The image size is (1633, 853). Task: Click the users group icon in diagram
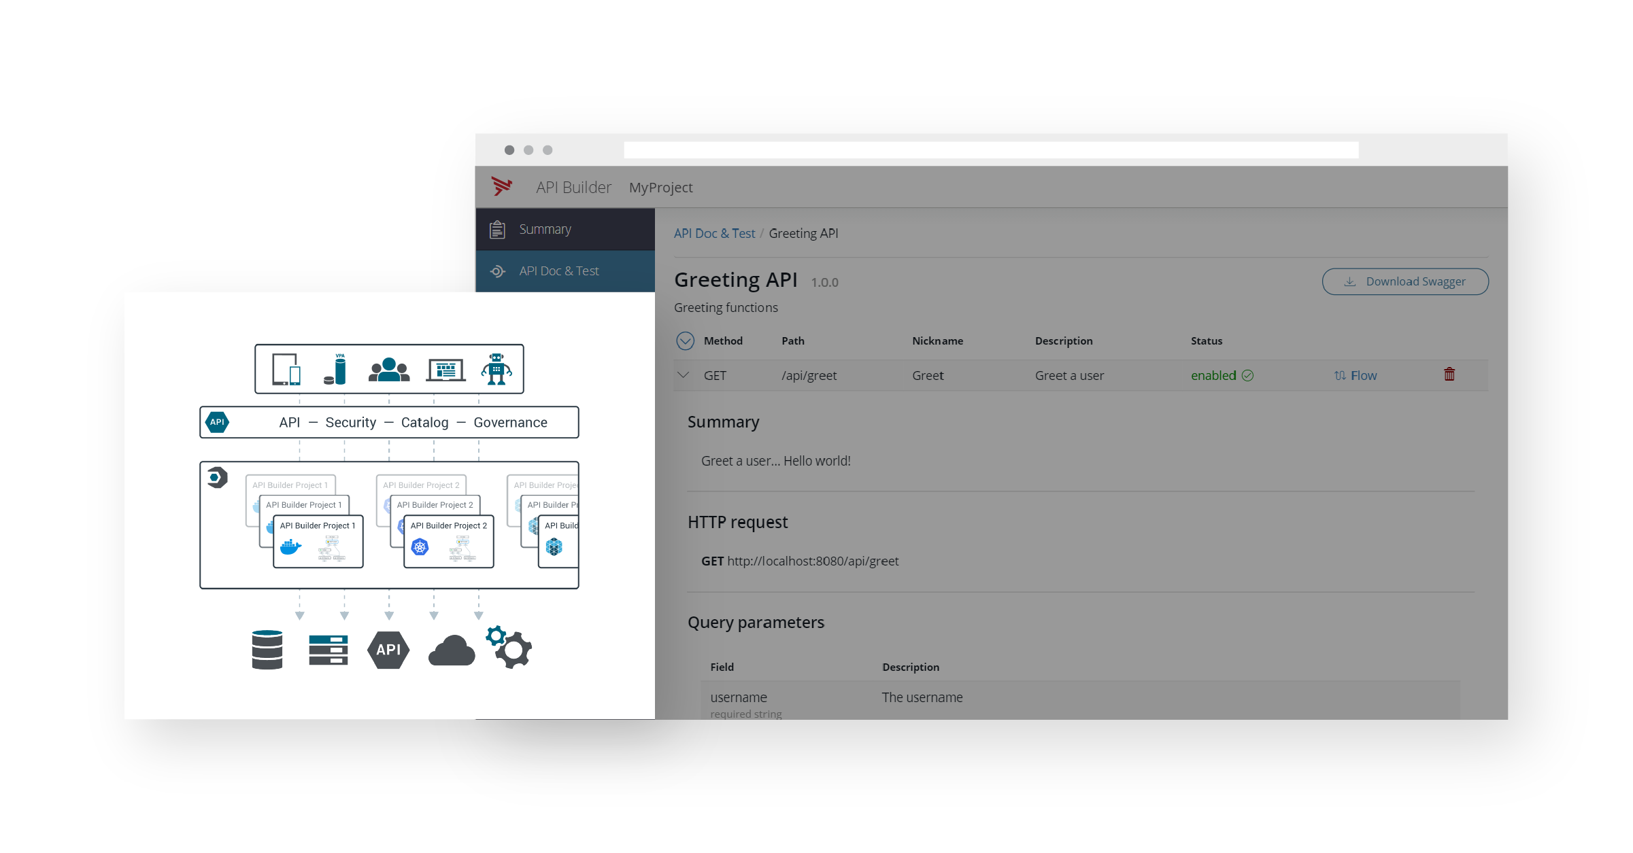point(389,370)
